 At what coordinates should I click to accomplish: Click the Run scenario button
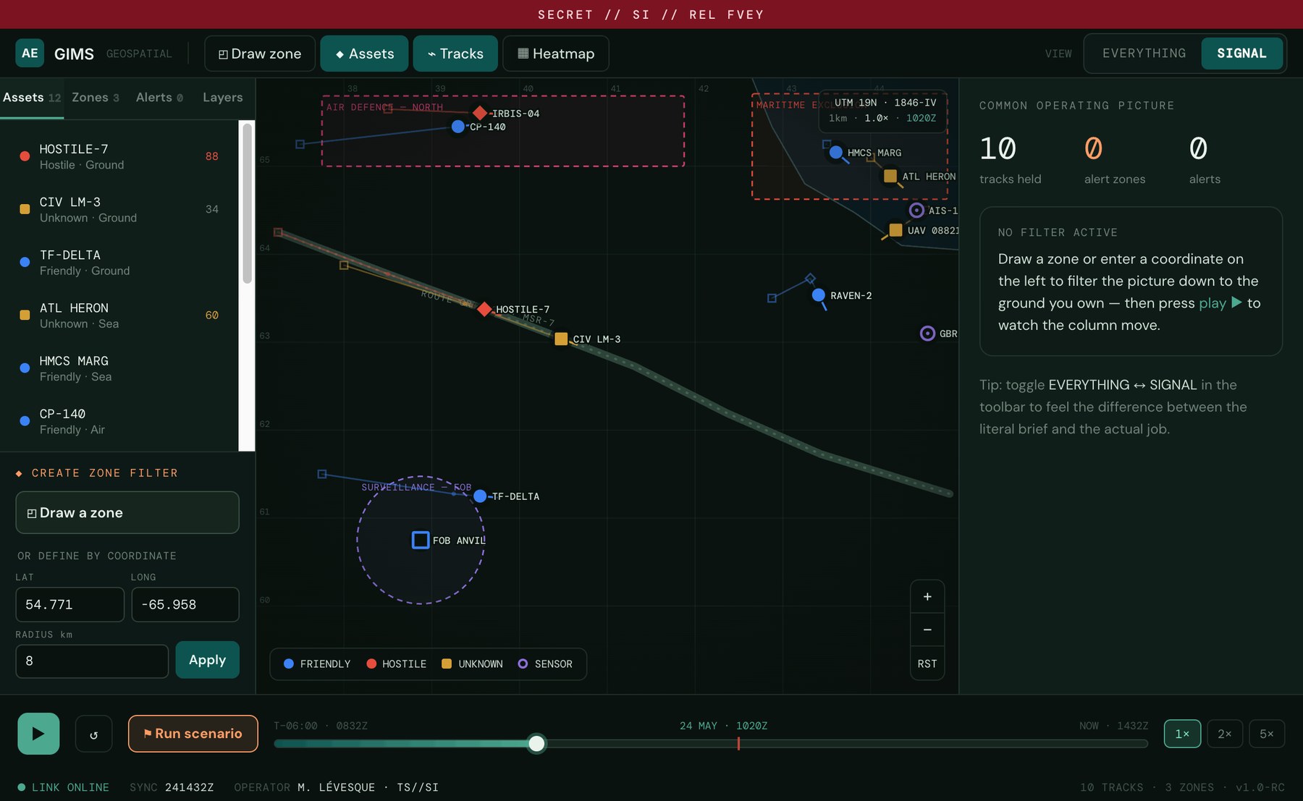(x=193, y=734)
